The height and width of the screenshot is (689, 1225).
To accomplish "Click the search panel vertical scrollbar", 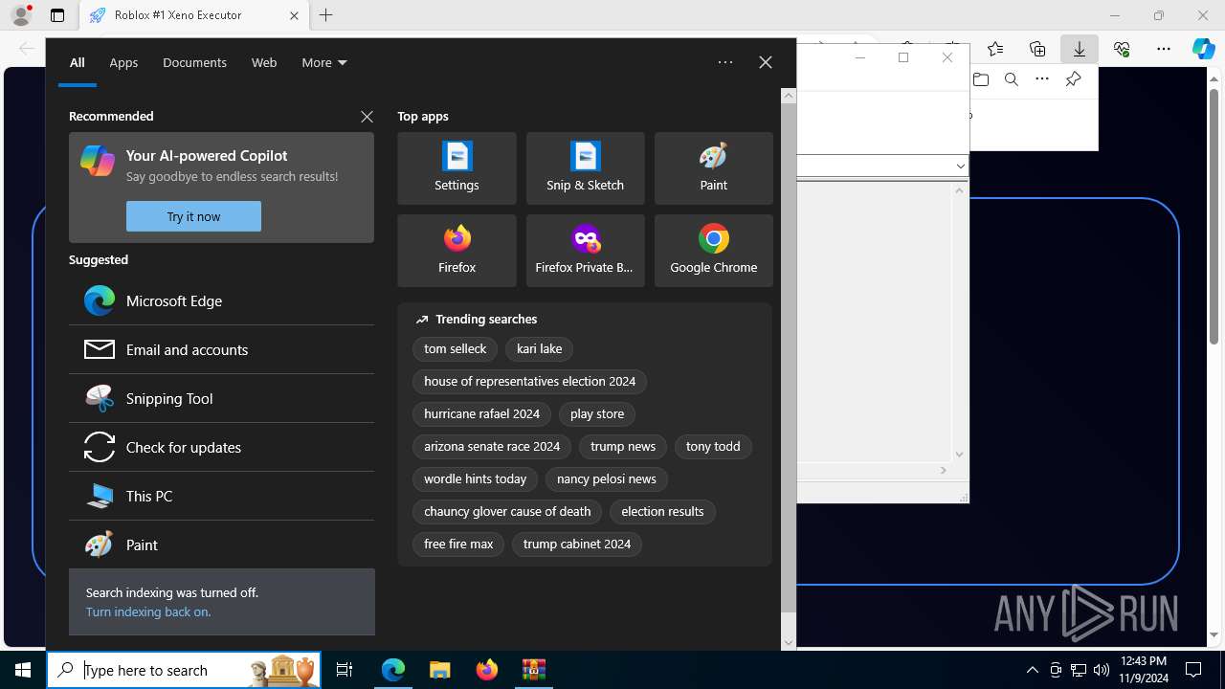I will [x=789, y=359].
